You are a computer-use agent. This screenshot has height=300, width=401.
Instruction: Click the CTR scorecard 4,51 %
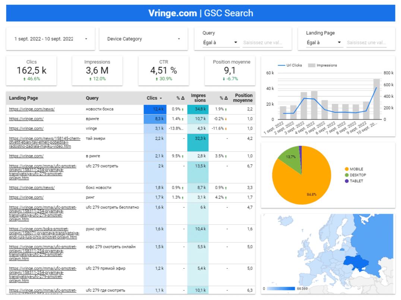[164, 71]
